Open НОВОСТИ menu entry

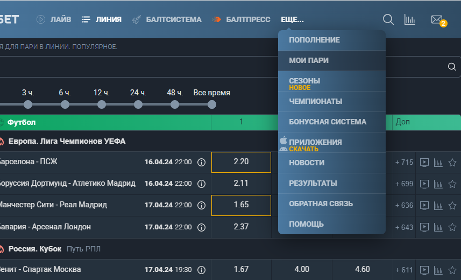pos(332,163)
